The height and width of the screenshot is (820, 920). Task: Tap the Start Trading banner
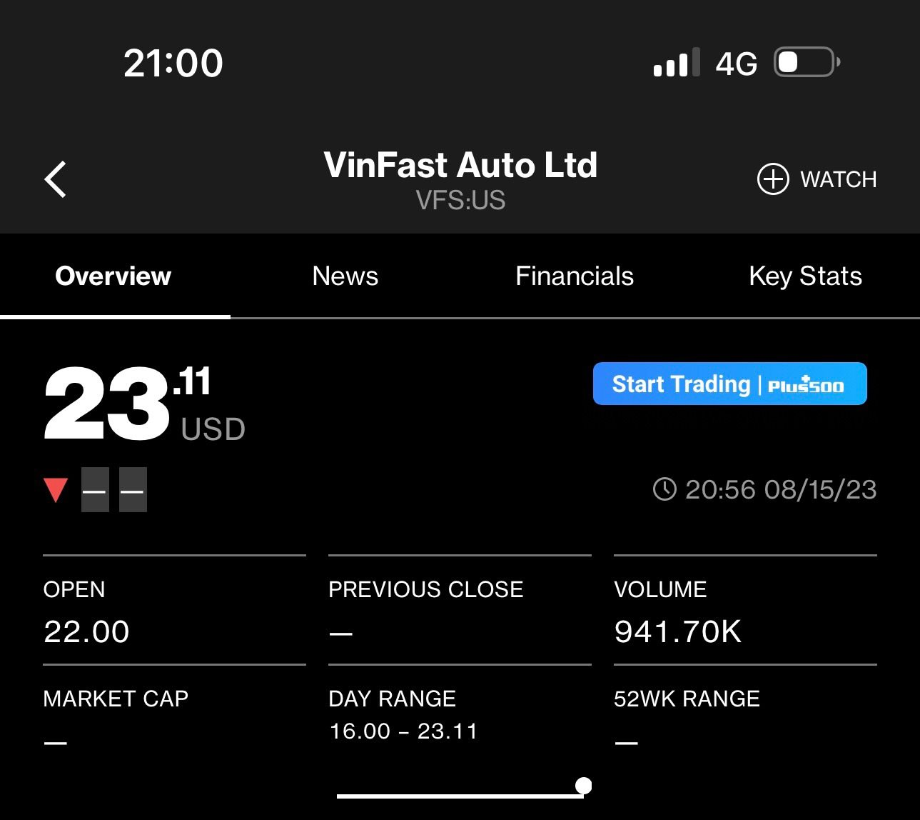[x=729, y=384]
